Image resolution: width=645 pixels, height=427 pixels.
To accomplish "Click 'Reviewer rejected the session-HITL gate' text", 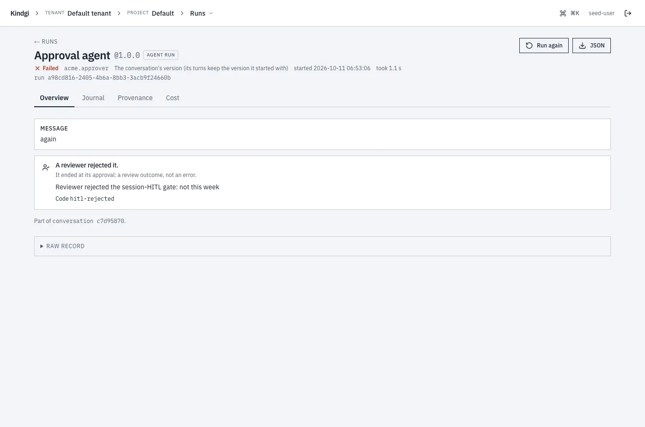I will [x=138, y=187].
